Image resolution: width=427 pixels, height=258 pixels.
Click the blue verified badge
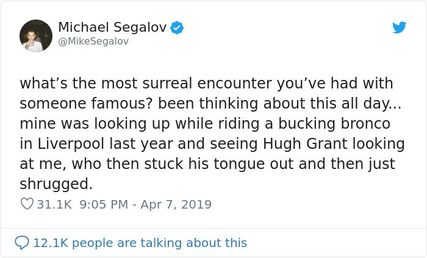(178, 27)
